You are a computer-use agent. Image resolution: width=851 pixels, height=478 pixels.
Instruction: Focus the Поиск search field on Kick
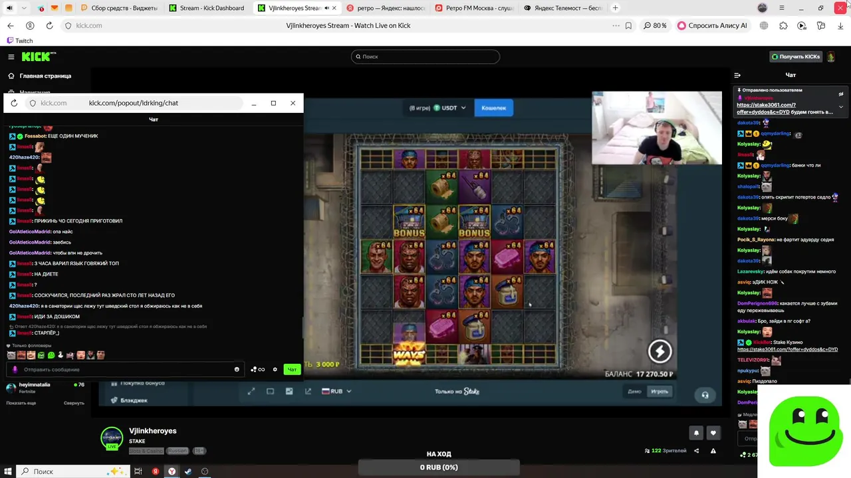pyautogui.click(x=425, y=56)
